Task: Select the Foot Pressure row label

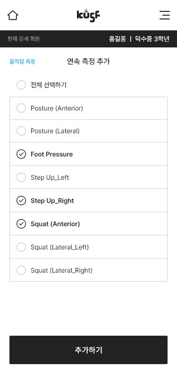Action: pyautogui.click(x=51, y=154)
